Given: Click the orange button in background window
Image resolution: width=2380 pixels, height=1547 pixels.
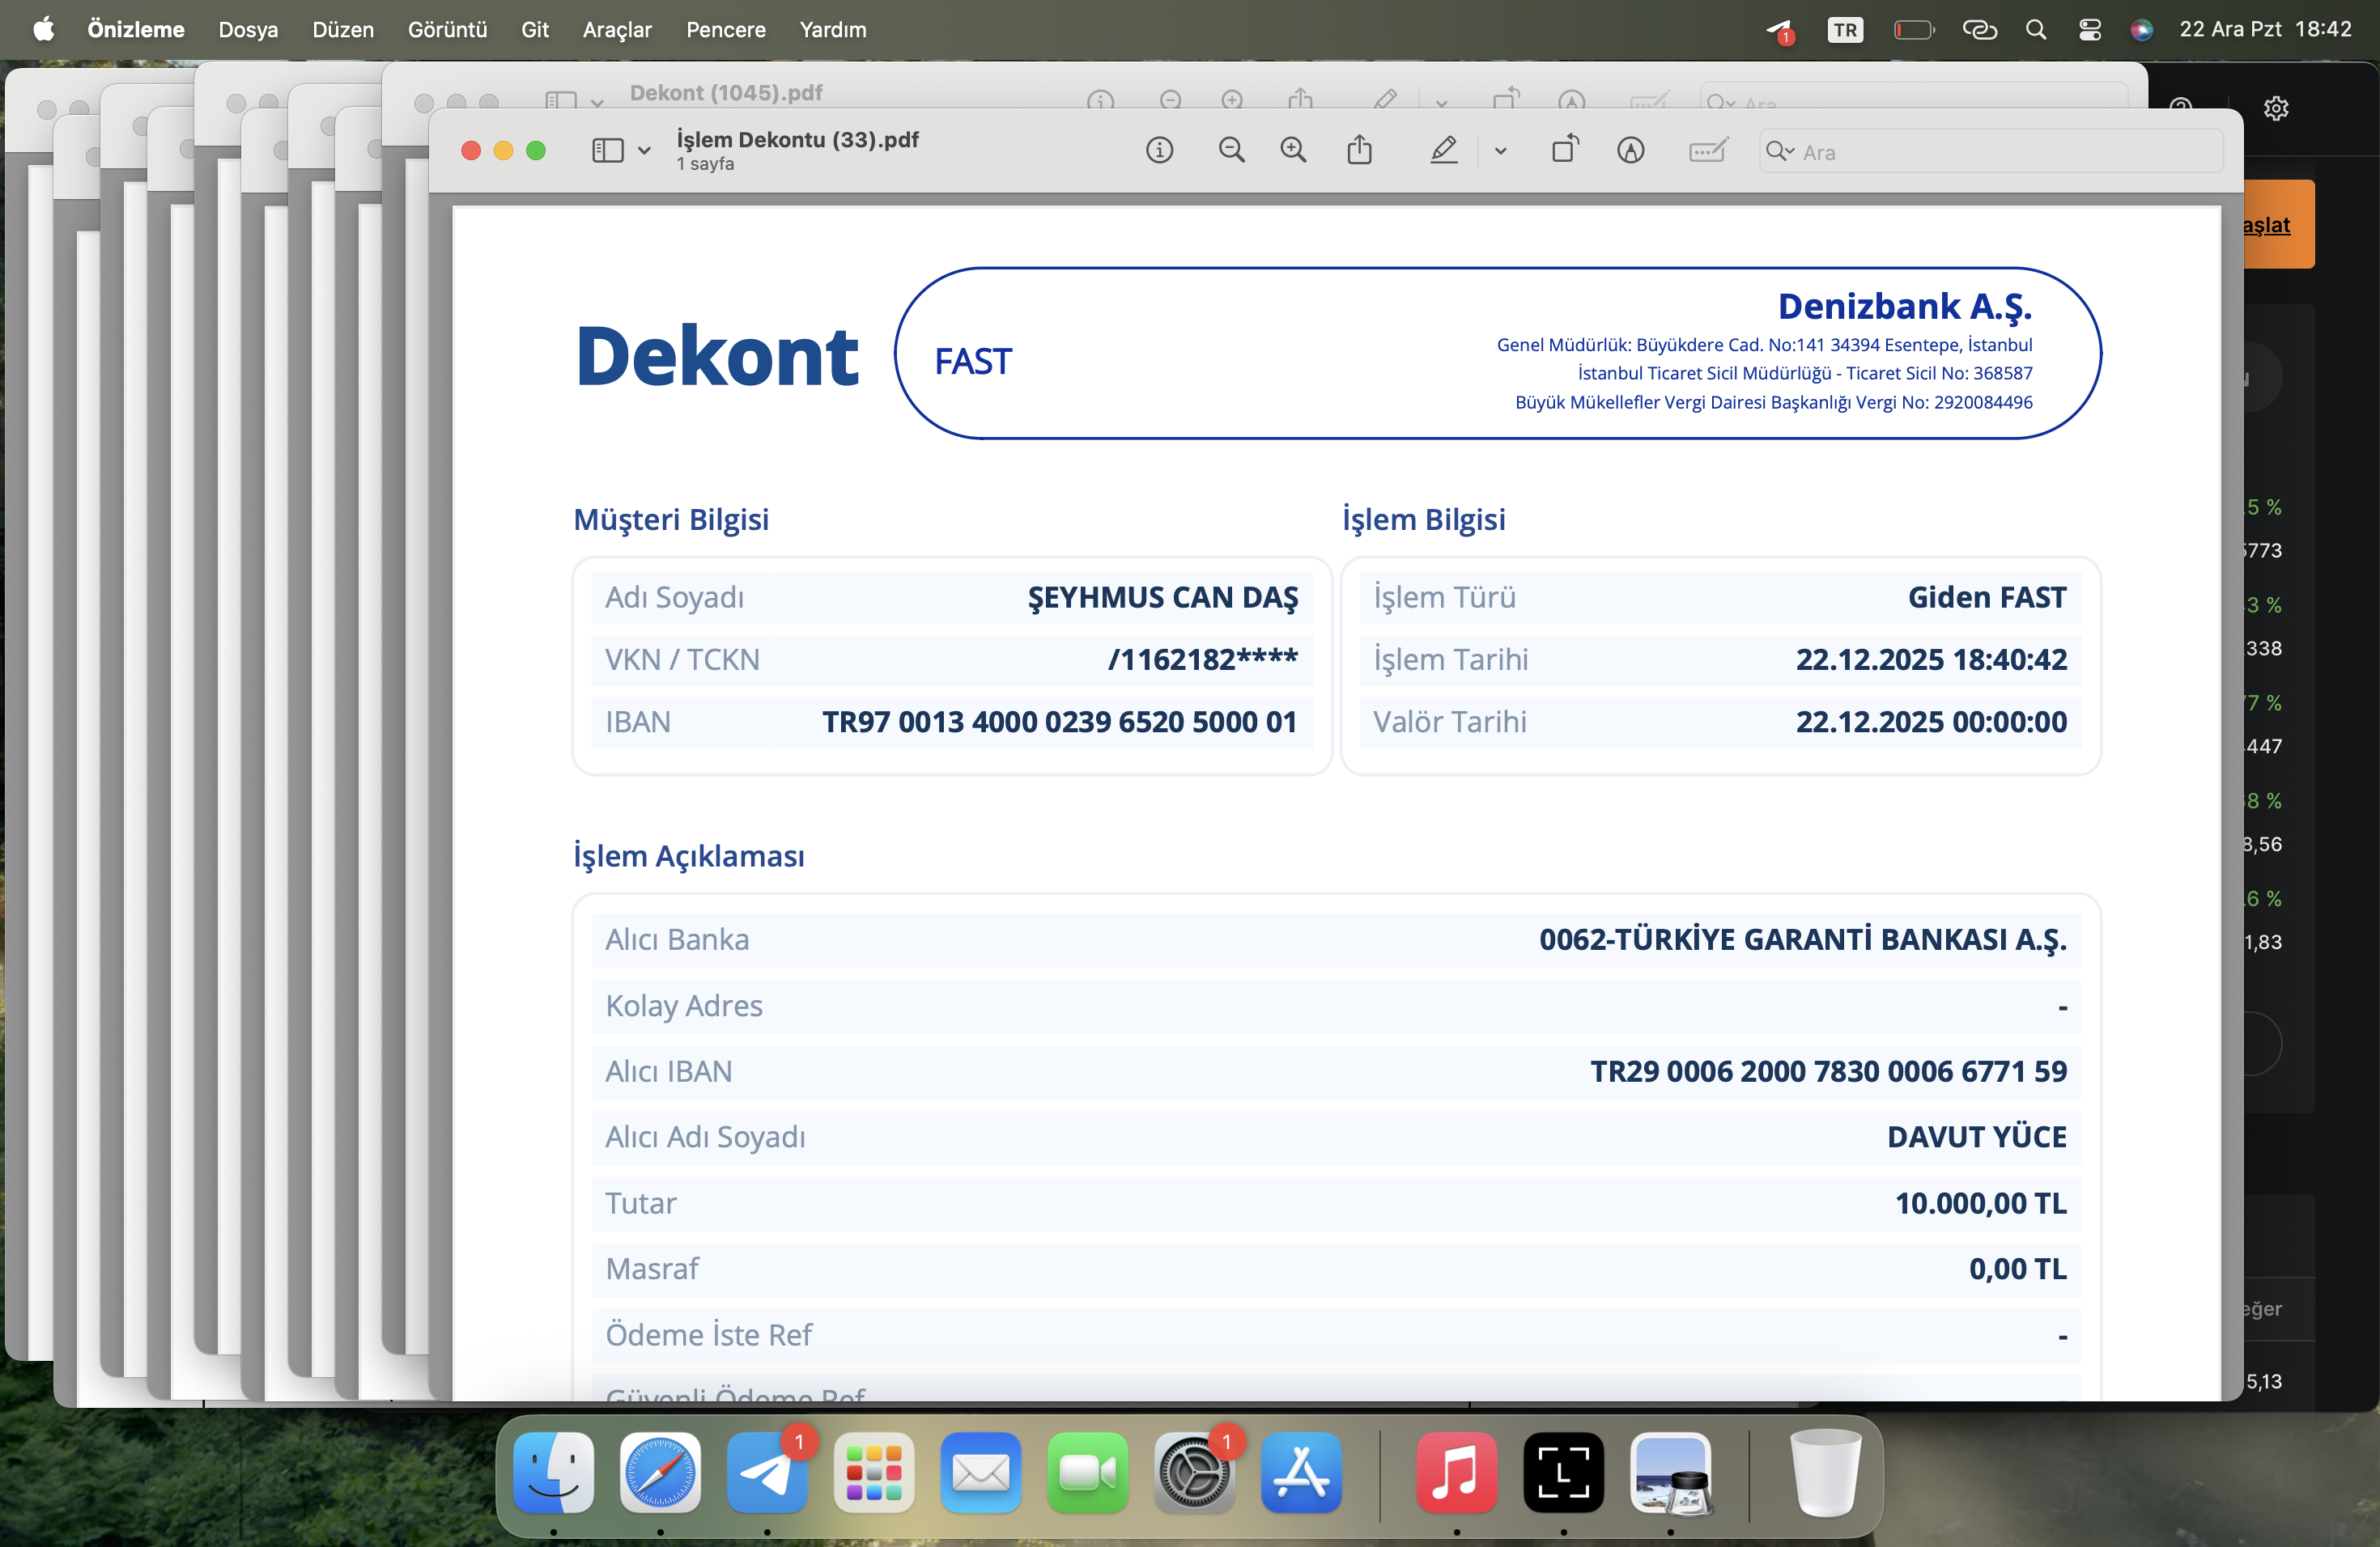Looking at the screenshot, I should [2279, 224].
